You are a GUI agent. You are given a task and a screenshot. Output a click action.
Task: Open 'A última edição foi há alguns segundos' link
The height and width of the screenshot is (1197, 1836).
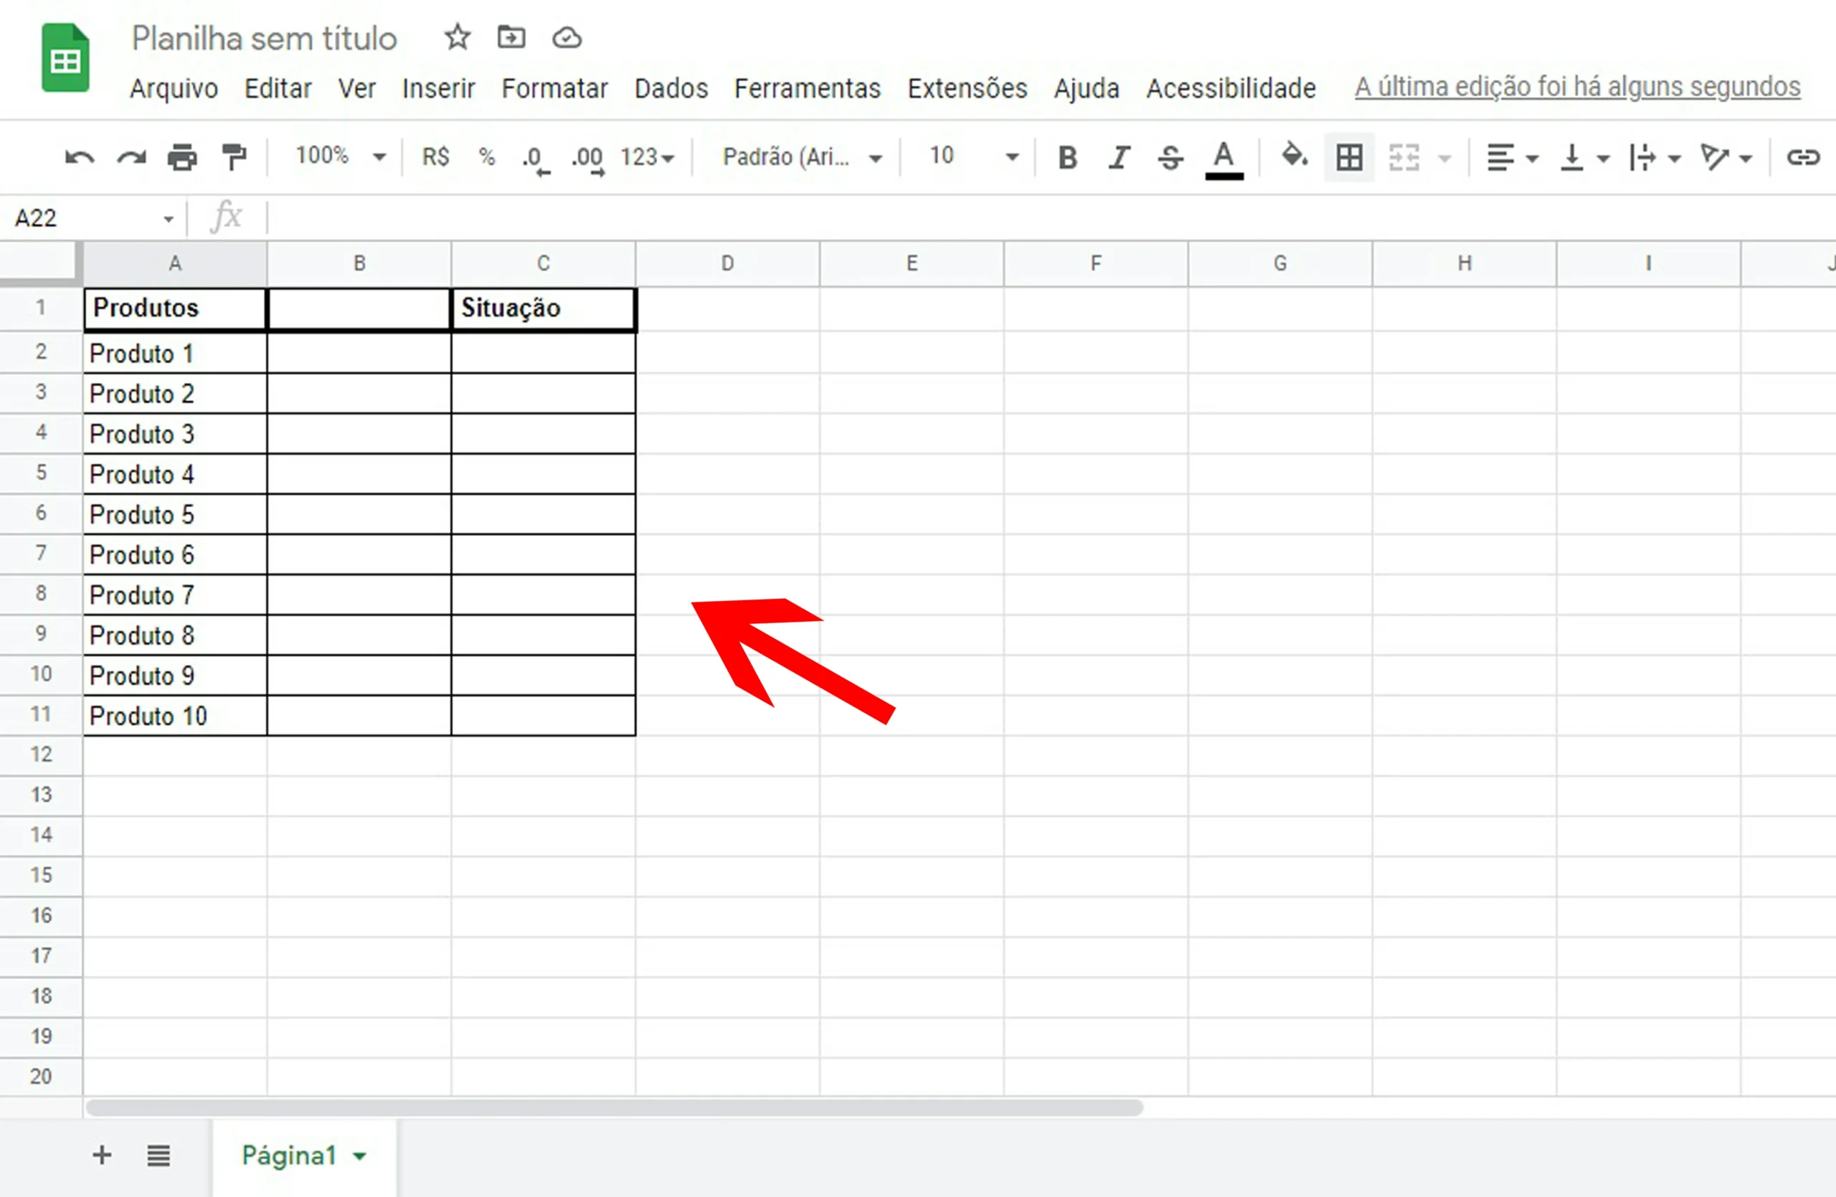pos(1578,87)
